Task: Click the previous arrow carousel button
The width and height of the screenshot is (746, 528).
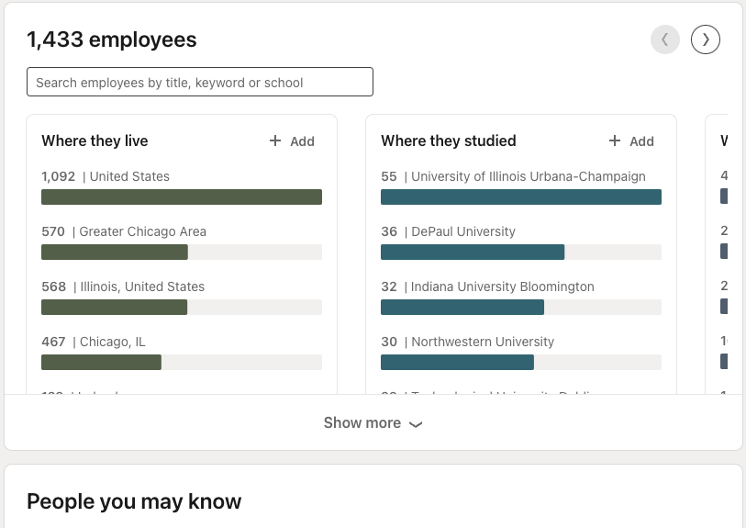Action: point(665,39)
